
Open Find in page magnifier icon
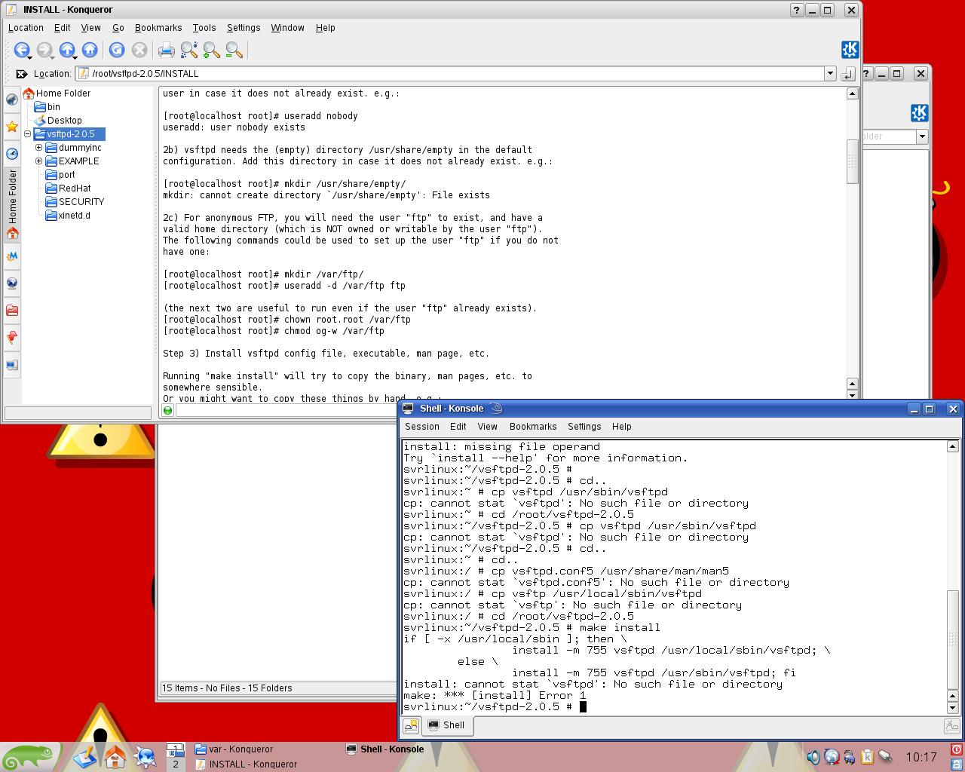[189, 51]
